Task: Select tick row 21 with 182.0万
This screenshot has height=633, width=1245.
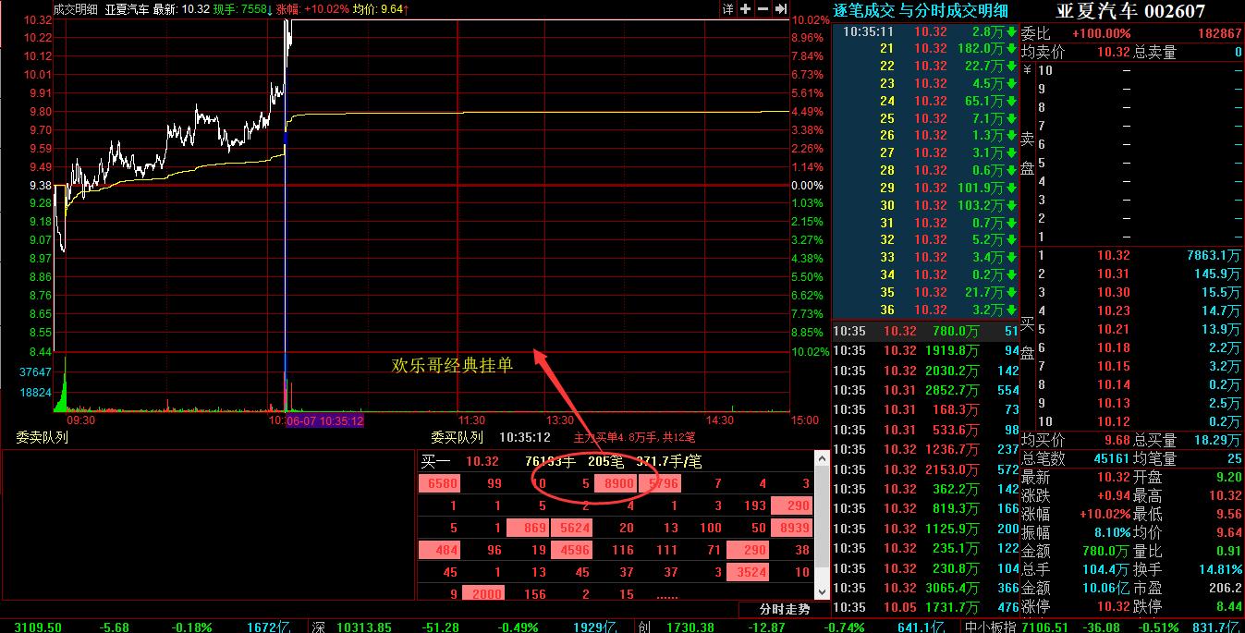Action: point(925,48)
